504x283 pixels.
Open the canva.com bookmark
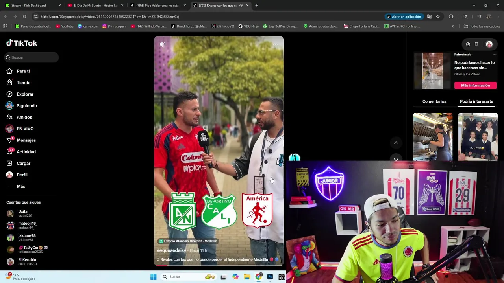[x=88, y=26]
